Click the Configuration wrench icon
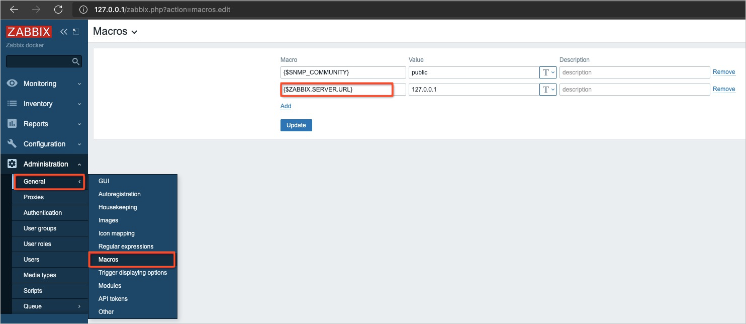Image resolution: width=746 pixels, height=324 pixels. coord(11,144)
